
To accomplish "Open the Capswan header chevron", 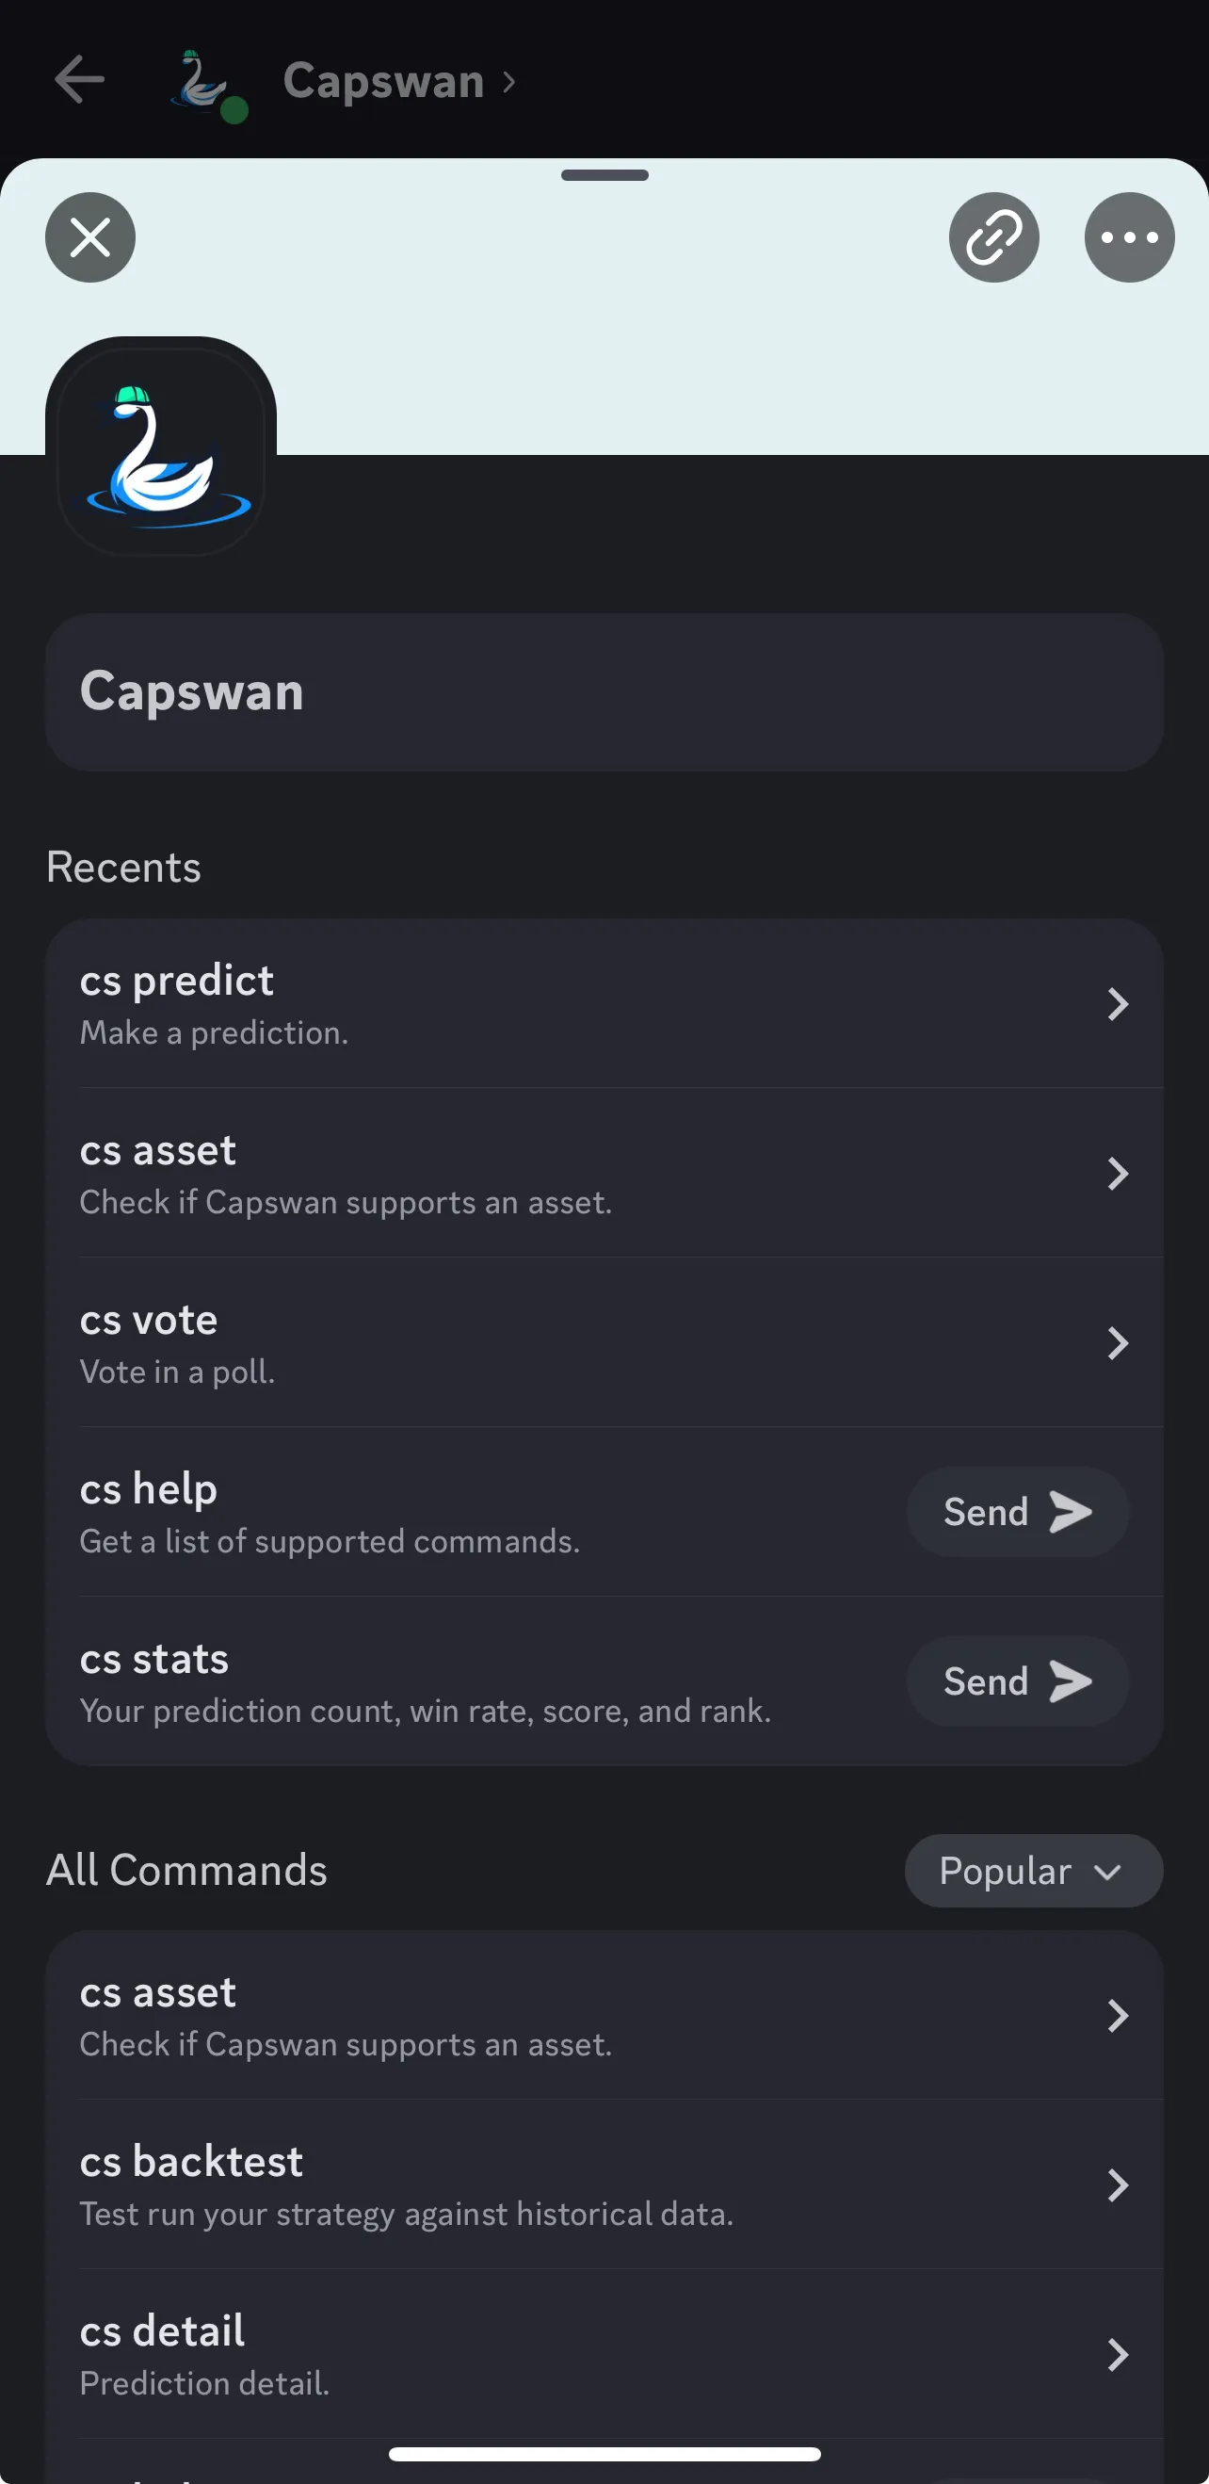I will 510,81.
